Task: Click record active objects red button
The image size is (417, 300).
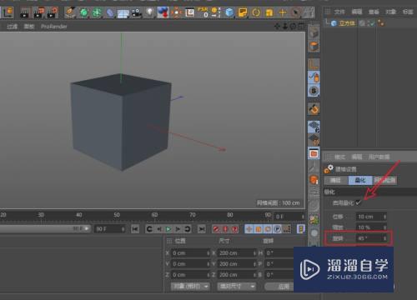Action: 216,229
